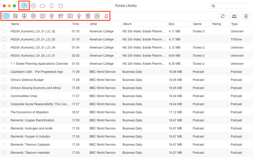
Task: Show the TV shows screen category
Action: point(43,16)
